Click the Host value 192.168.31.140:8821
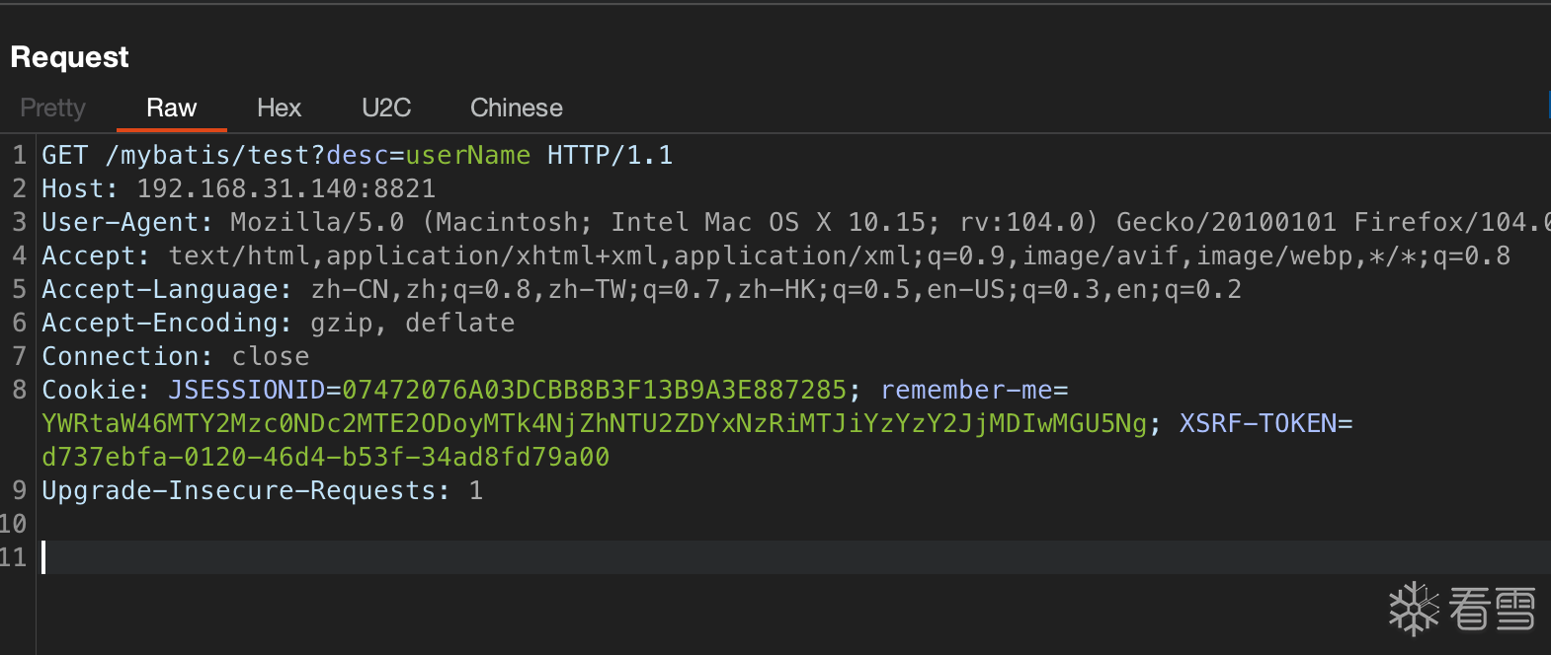 [286, 189]
